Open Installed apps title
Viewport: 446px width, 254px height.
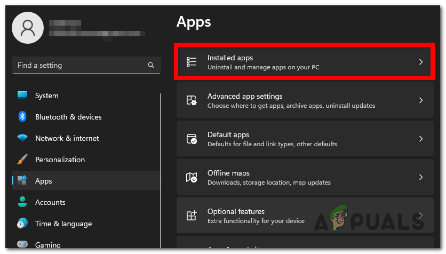(230, 58)
